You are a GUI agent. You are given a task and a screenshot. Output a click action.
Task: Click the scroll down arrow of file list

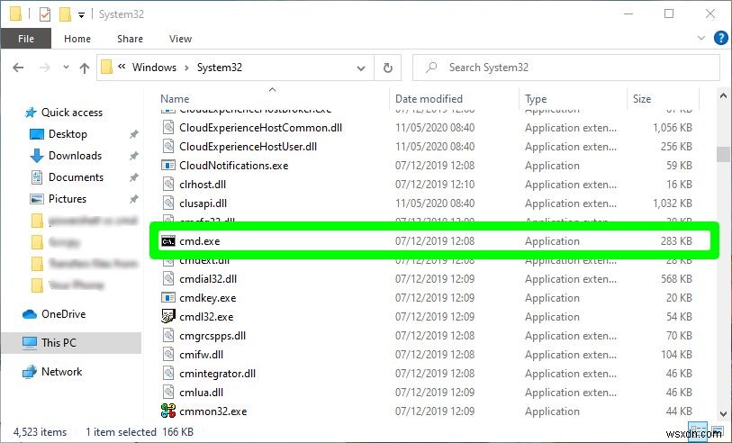723,413
